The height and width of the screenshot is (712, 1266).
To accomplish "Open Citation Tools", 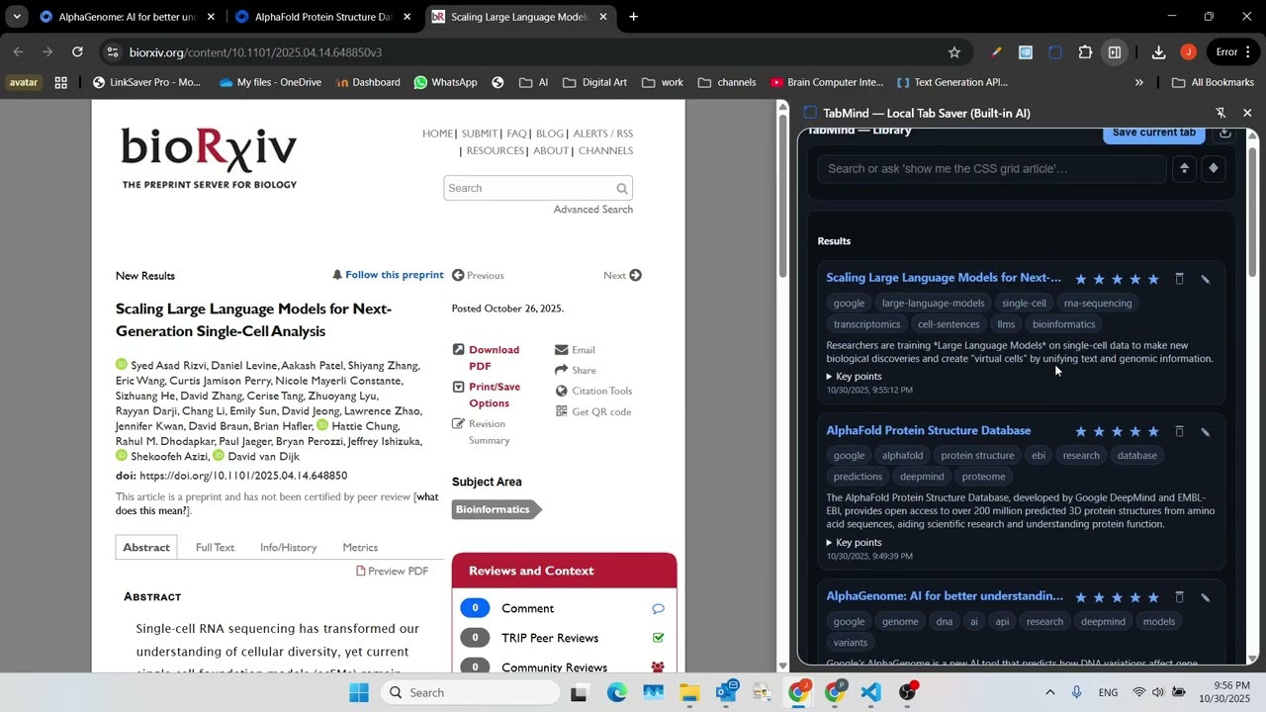I will pyautogui.click(x=593, y=391).
